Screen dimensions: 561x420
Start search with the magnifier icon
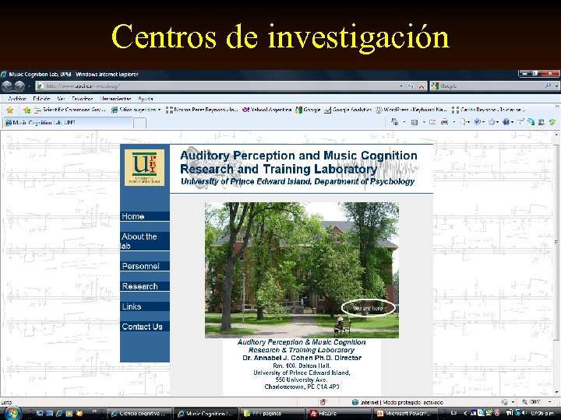548,86
